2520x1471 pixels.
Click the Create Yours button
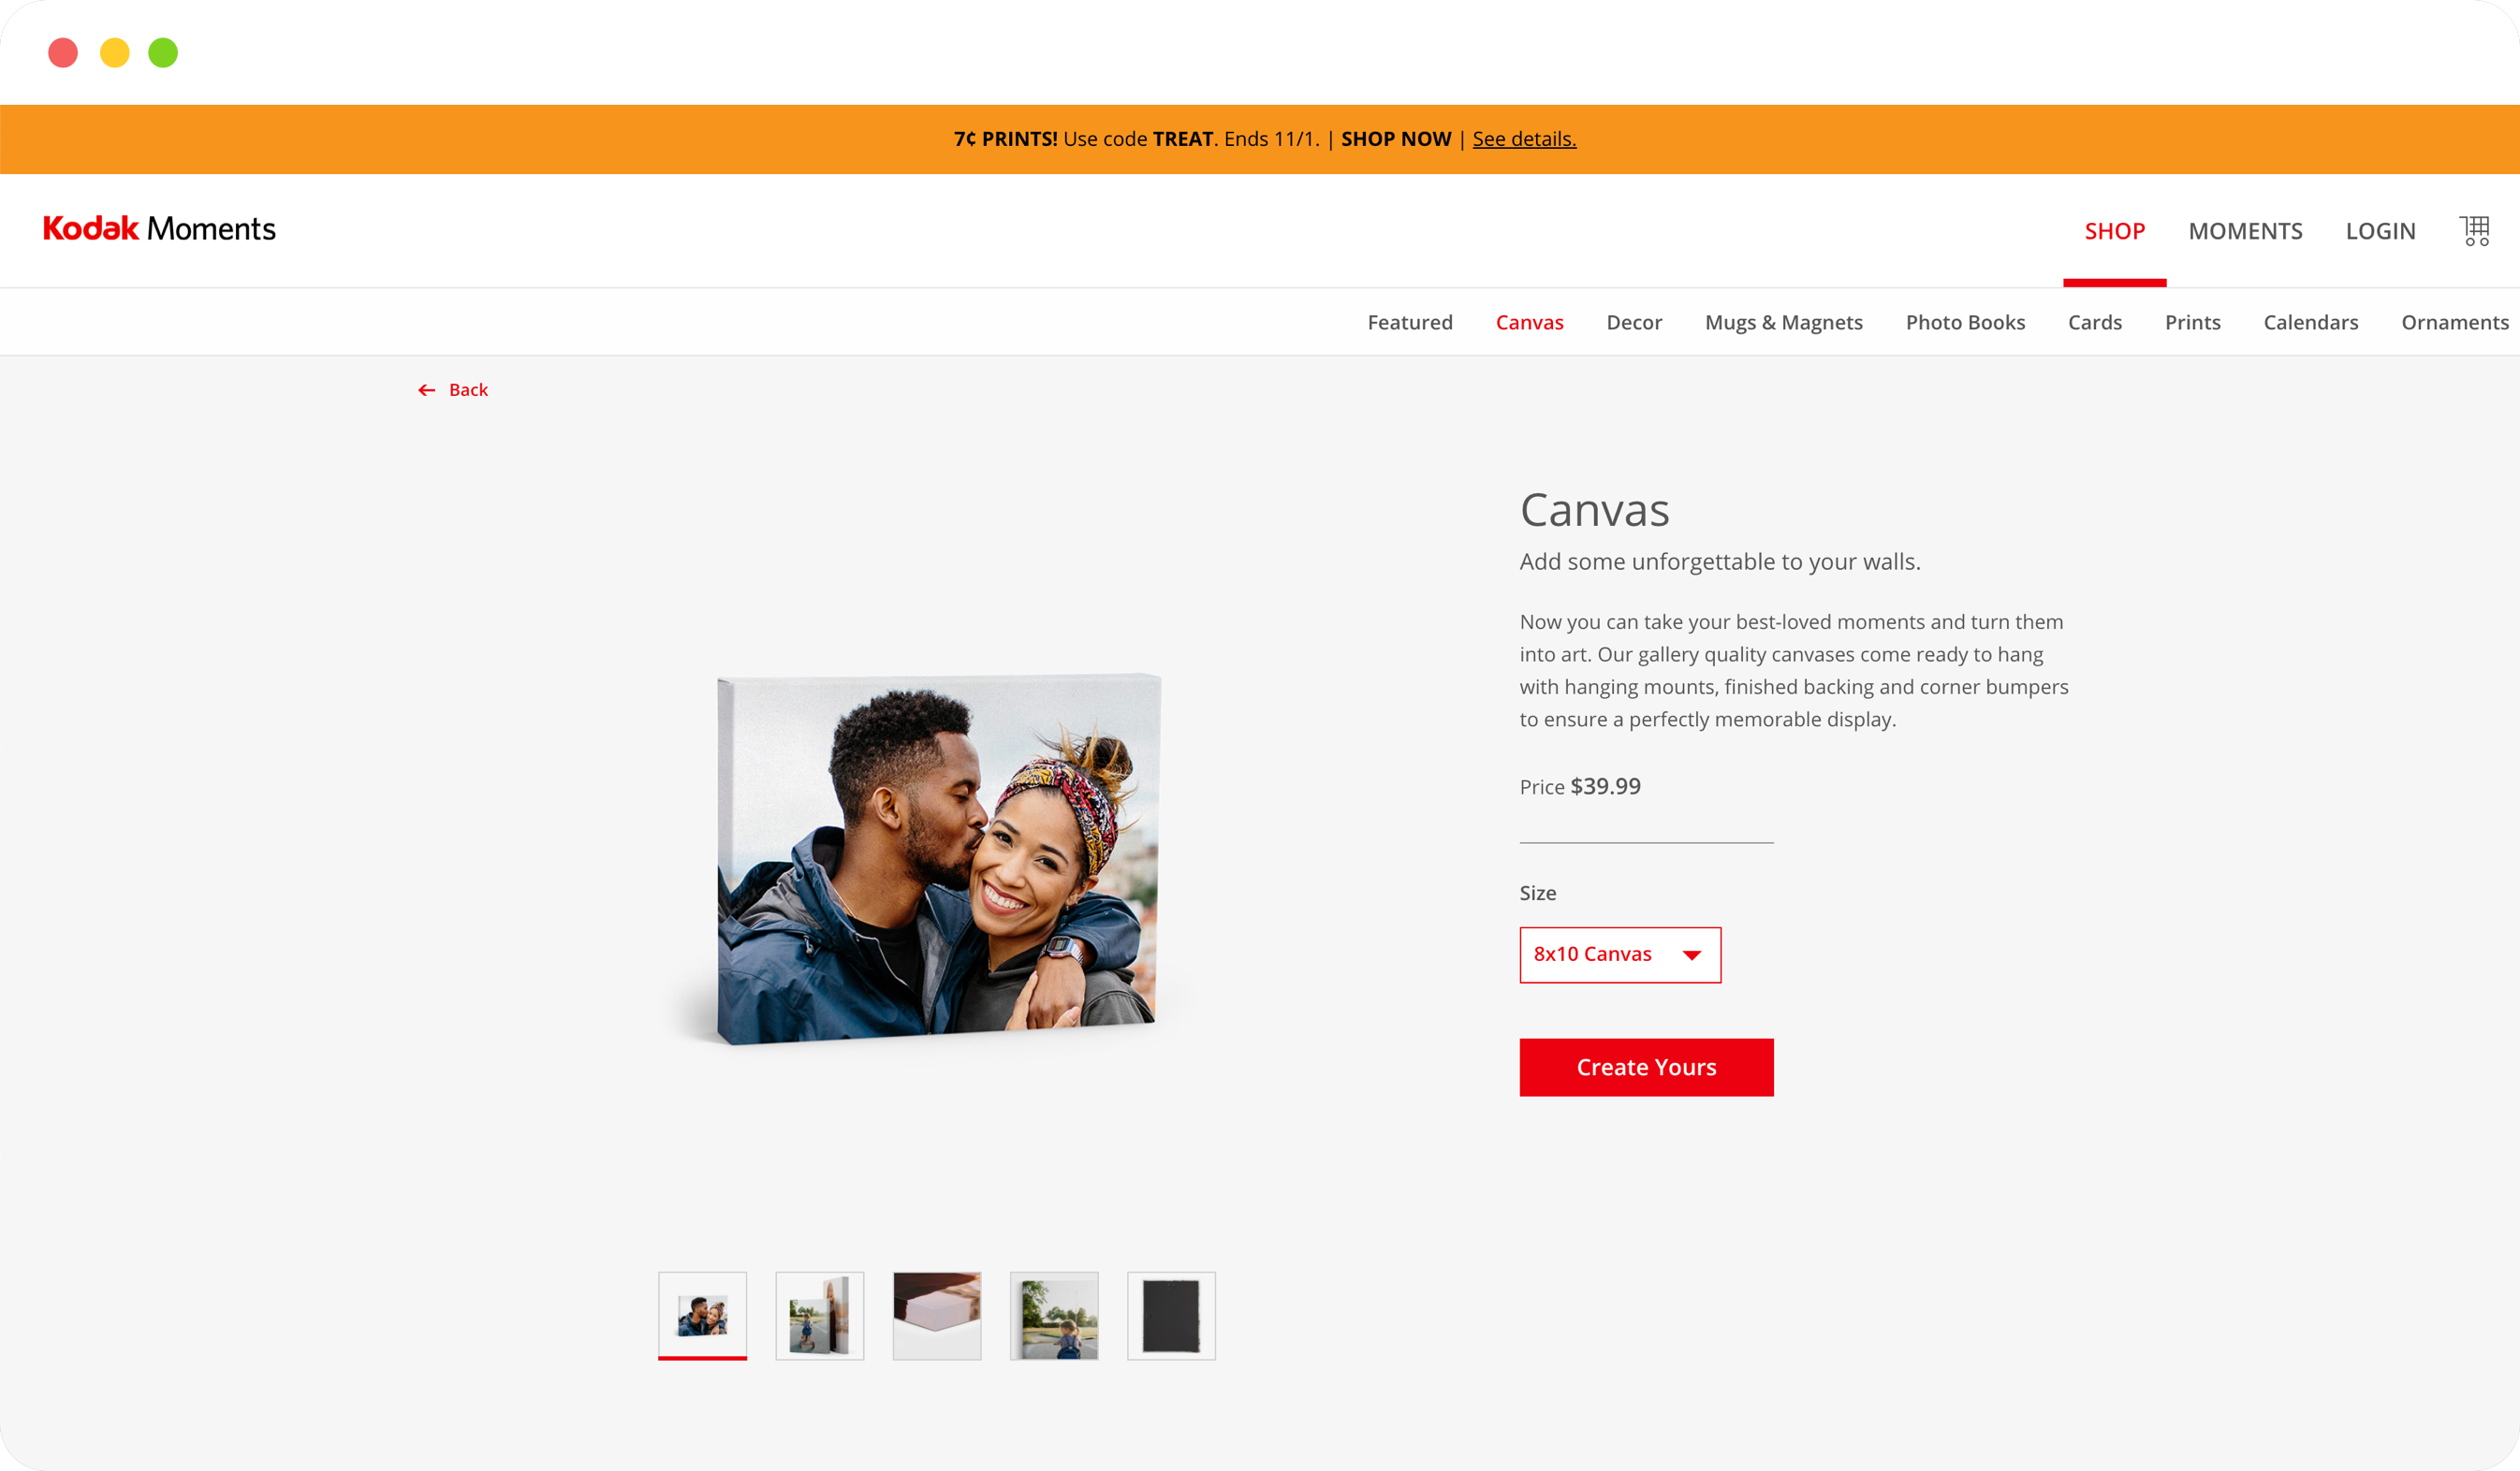(1646, 1068)
